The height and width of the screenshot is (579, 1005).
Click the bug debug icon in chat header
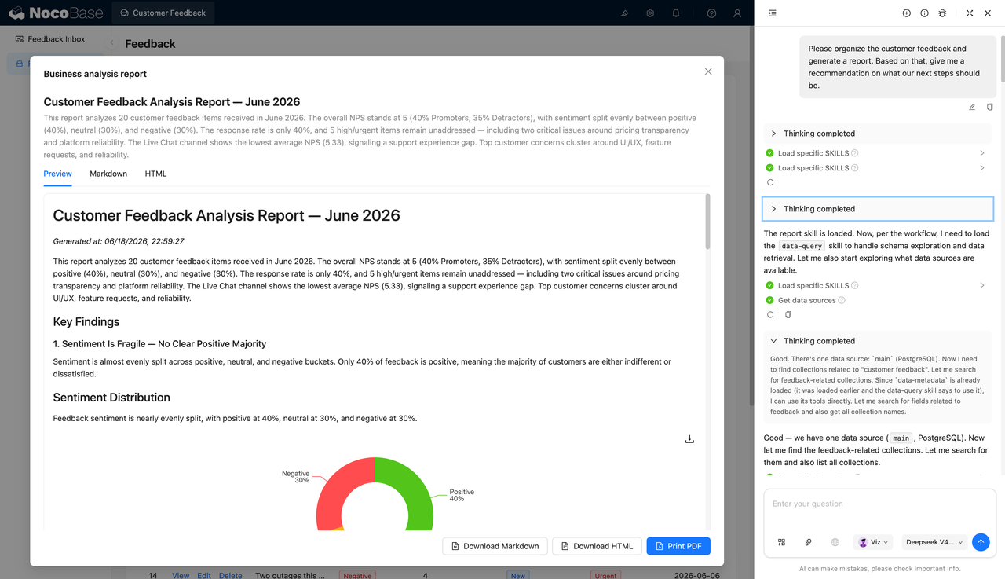tap(942, 13)
